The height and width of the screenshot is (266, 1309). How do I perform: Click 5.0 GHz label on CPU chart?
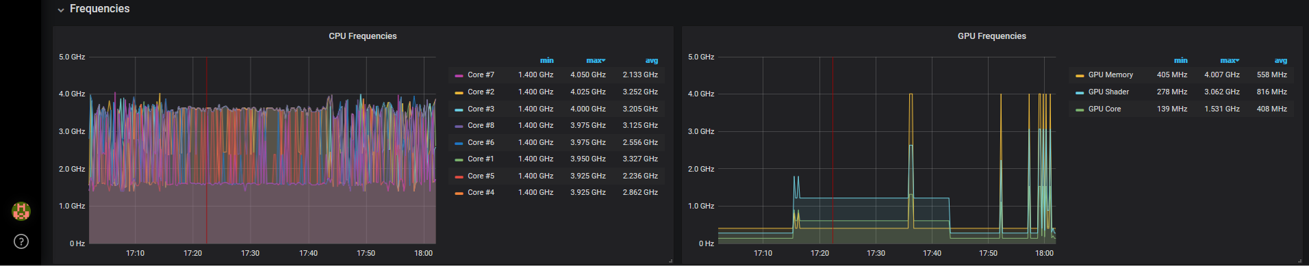tap(72, 57)
